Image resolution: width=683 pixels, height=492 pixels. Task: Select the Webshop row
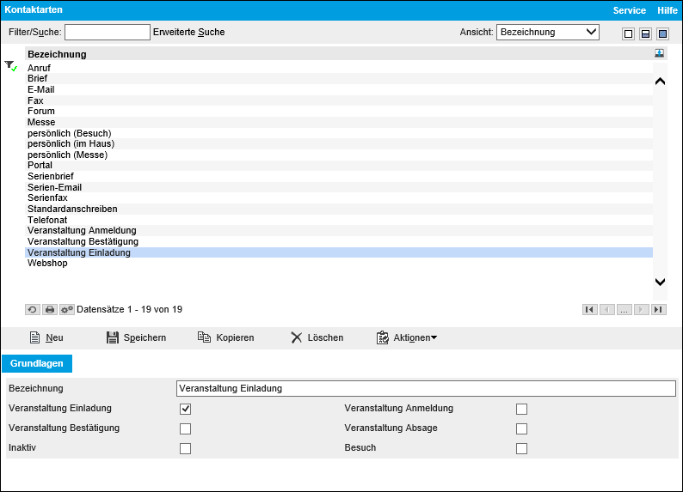pos(338,264)
